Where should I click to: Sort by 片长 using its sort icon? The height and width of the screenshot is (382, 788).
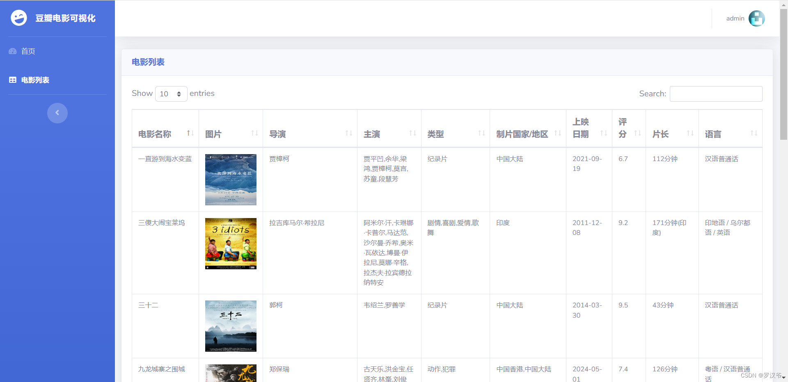[x=690, y=133]
